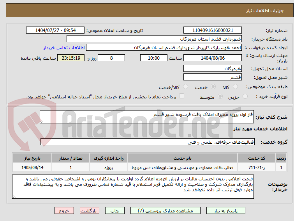Click the شرح کلی نیاز description textarea
This screenshot has height=221, width=294.
147,117
